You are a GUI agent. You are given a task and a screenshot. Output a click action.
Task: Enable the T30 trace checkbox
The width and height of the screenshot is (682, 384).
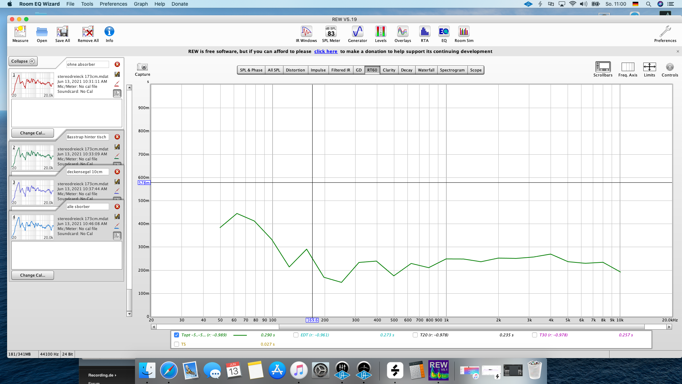(535, 335)
